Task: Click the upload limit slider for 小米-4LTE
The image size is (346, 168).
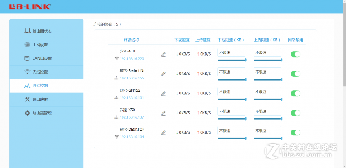Action: [268, 60]
